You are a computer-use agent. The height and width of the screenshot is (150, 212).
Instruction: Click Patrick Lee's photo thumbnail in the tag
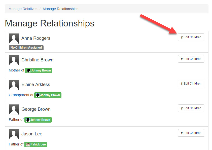click(x=28, y=144)
